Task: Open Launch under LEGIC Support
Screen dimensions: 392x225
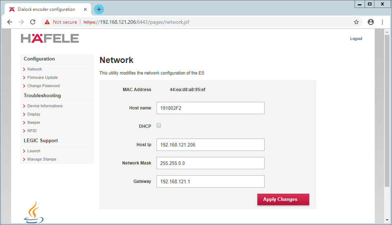Action: pos(34,151)
